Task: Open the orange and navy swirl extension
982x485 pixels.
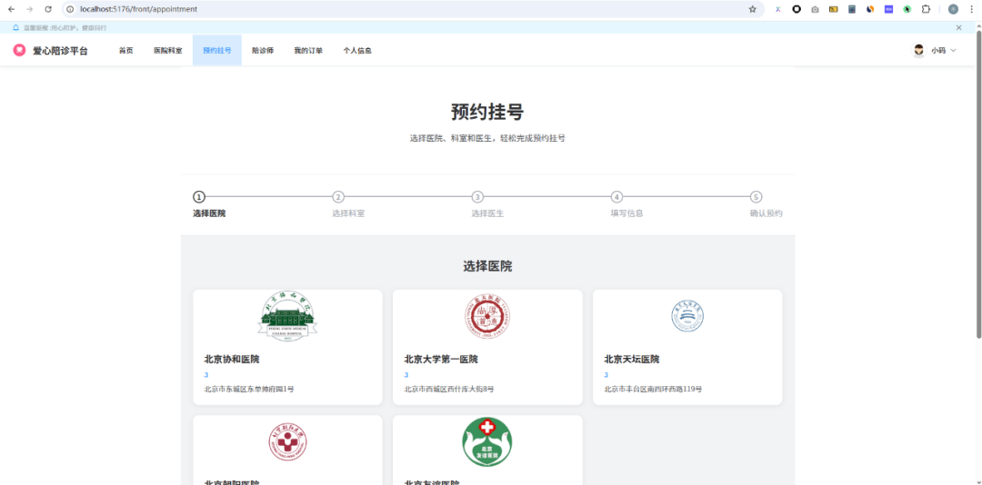Action: 870,9
